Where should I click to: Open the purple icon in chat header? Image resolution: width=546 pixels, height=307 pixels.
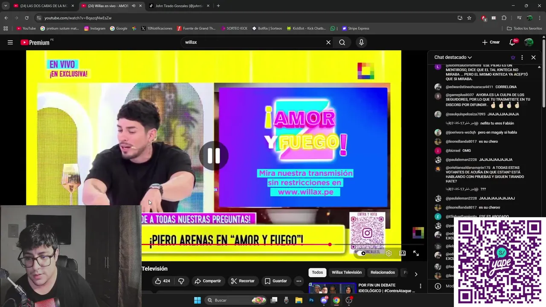(513, 57)
